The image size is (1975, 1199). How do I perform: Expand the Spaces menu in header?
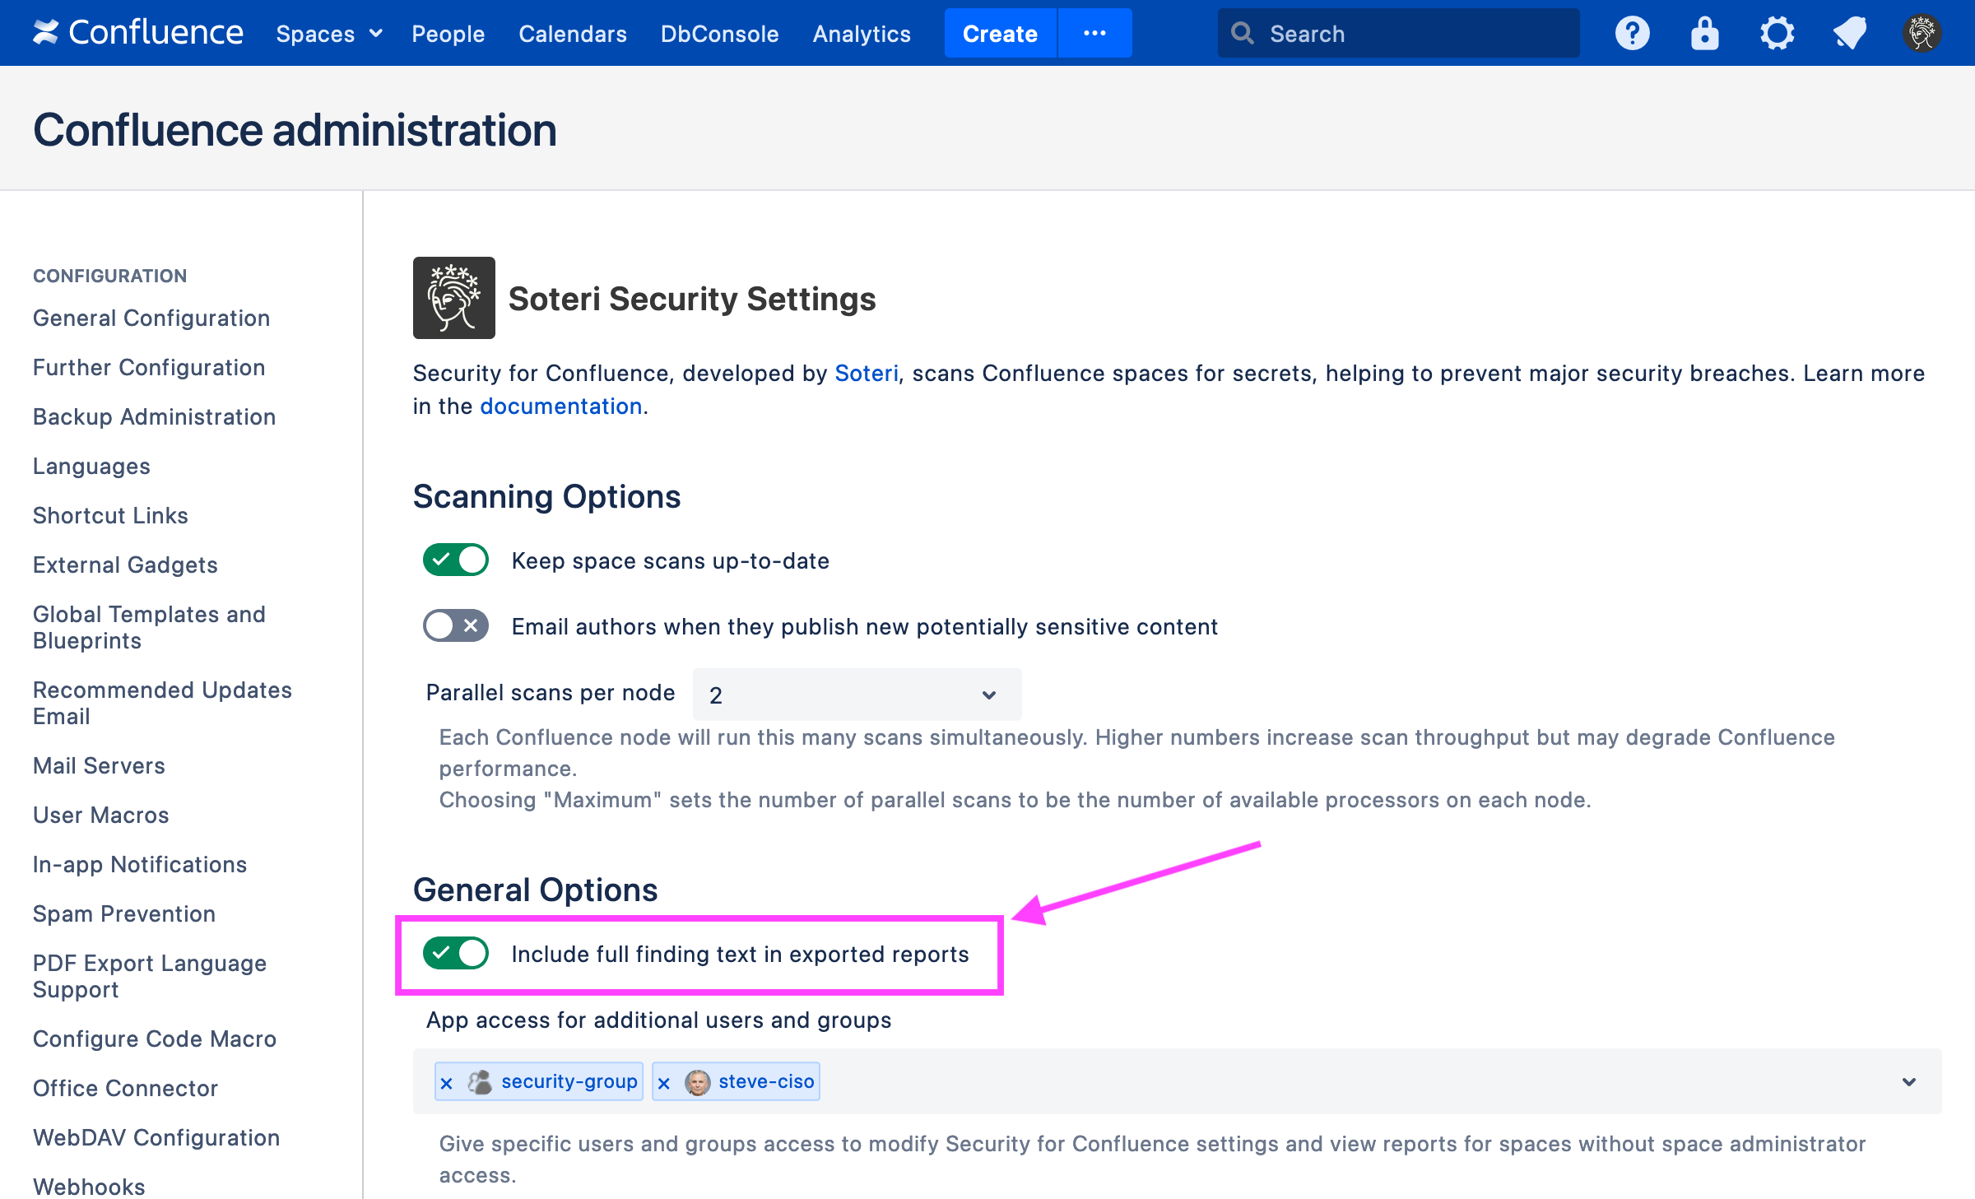328,34
